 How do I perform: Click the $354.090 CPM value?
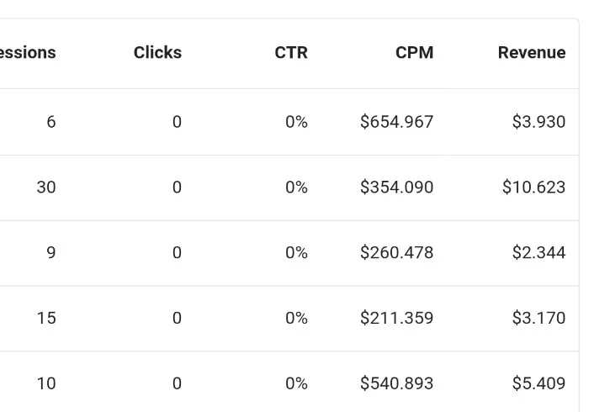coord(396,188)
